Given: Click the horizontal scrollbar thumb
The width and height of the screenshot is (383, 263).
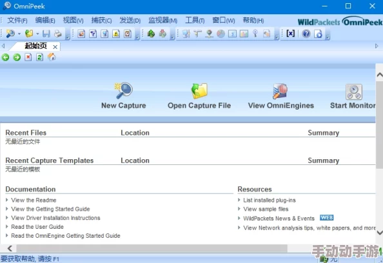Looking at the screenshot, I should [x=152, y=249].
